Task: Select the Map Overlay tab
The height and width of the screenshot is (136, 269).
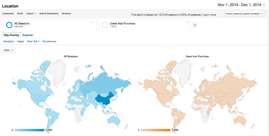Action: [x=11, y=35]
